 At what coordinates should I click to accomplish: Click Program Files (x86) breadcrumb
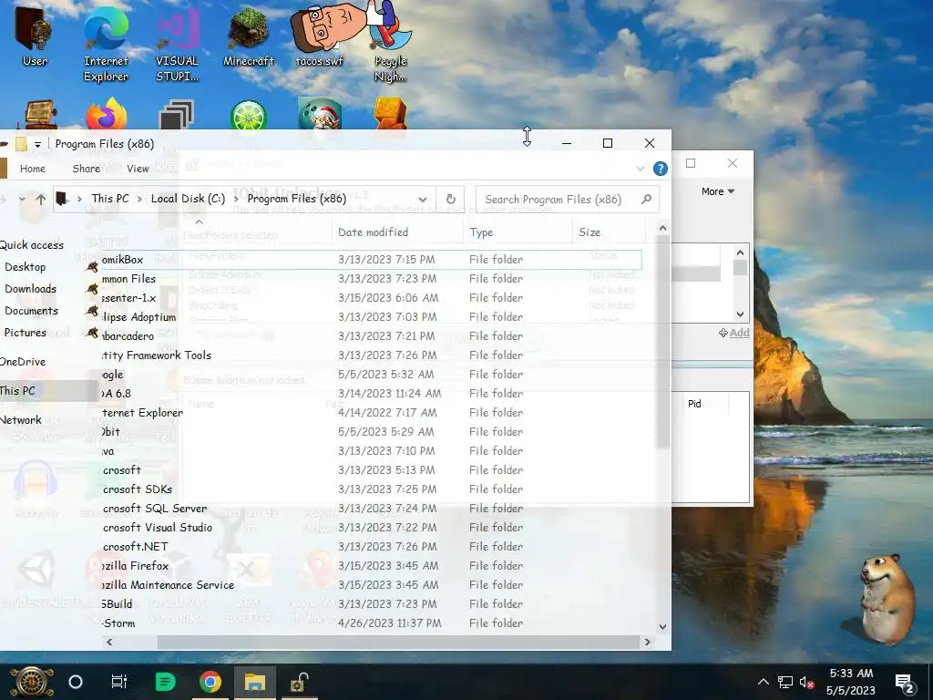(x=296, y=199)
